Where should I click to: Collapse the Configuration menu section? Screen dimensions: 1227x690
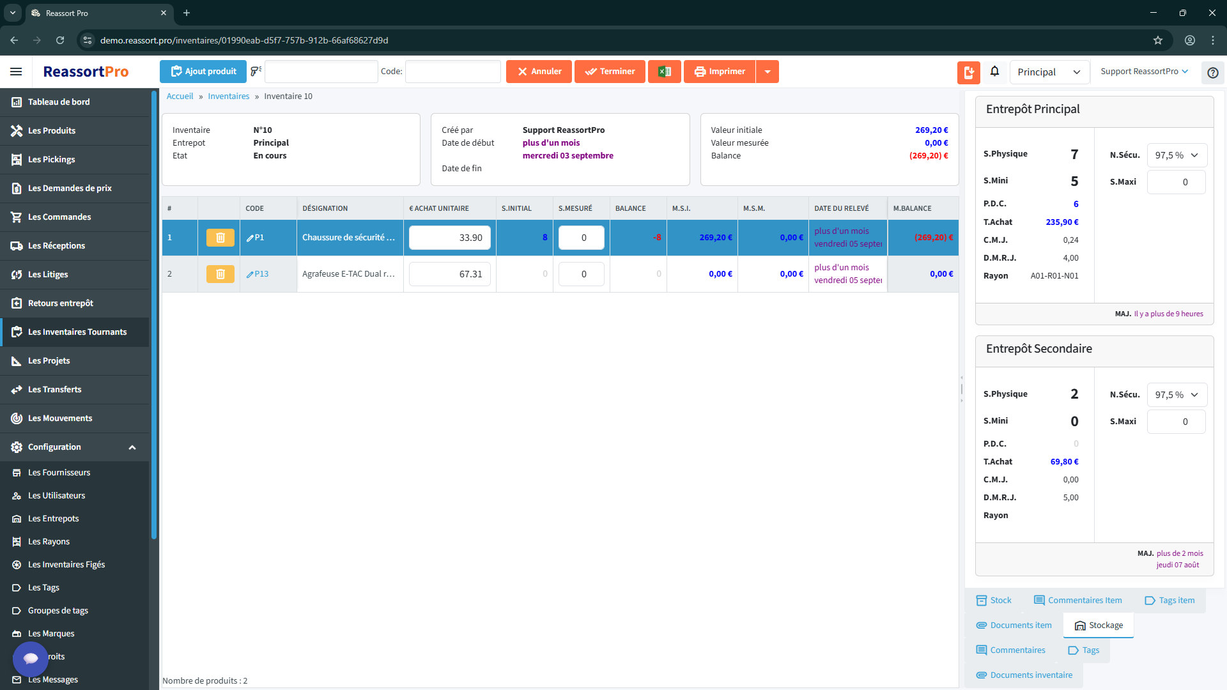click(x=132, y=447)
